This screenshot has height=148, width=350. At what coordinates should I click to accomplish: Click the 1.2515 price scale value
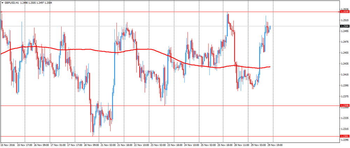click(x=345, y=20)
